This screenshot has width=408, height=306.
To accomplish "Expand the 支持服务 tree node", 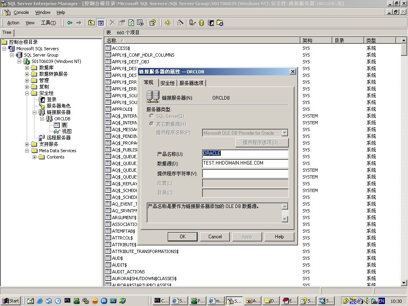I will pos(27,144).
